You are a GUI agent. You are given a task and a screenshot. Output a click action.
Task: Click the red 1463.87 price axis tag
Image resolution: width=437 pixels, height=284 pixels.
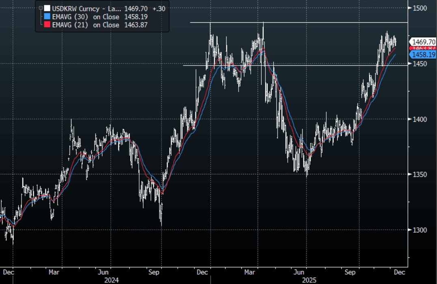[x=424, y=48]
